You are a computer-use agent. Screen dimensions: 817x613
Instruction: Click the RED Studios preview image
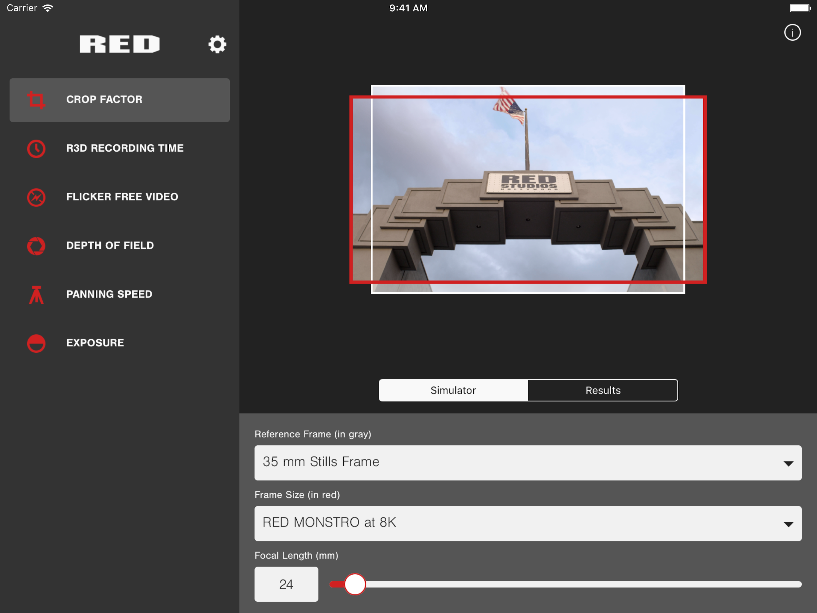528,189
